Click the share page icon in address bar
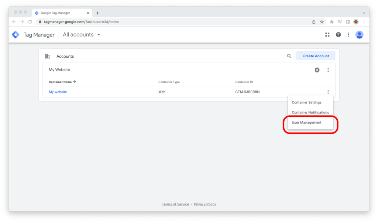This screenshot has width=378, height=222. tap(314, 22)
